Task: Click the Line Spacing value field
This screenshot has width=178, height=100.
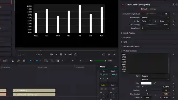Action: (x=166, y=94)
